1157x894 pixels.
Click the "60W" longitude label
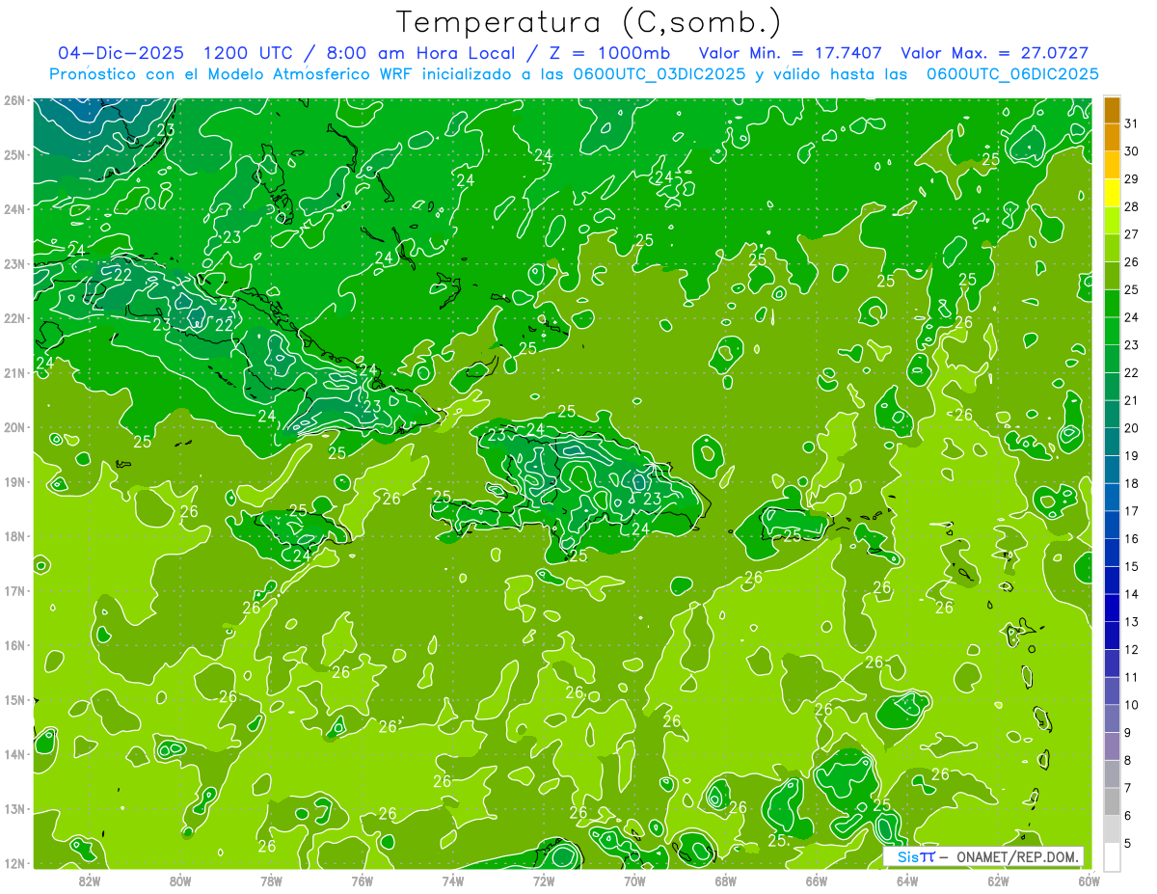pos(1090,880)
